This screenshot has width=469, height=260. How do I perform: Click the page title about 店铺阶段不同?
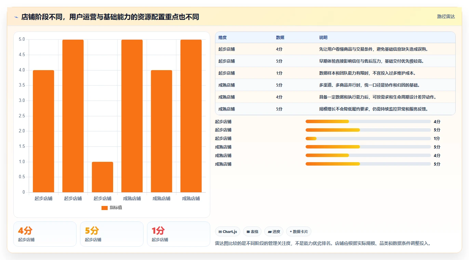pos(110,17)
